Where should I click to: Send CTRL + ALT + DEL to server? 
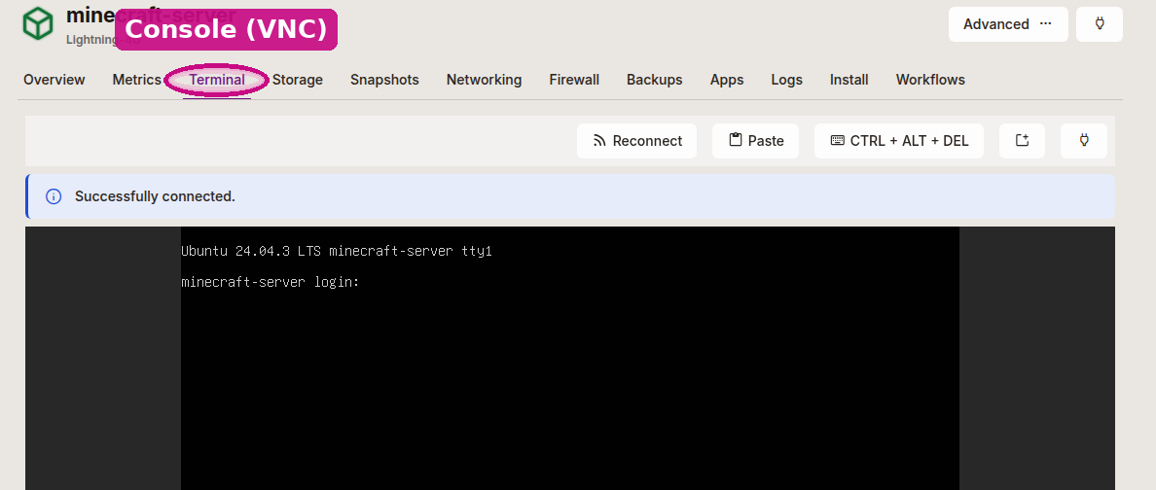tap(899, 141)
